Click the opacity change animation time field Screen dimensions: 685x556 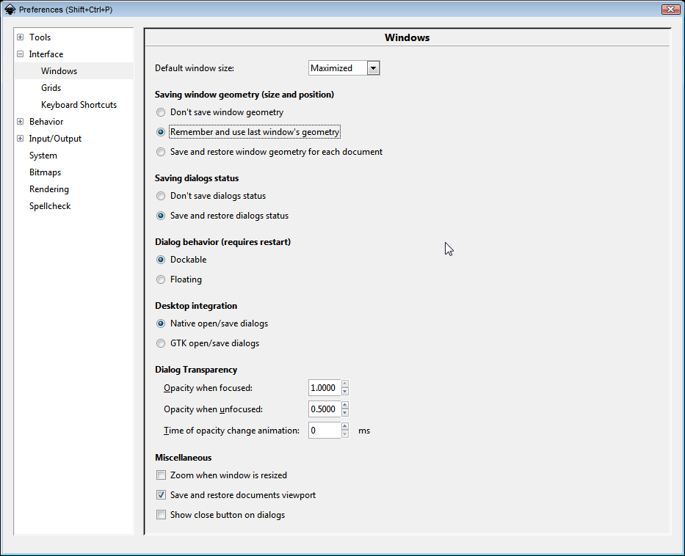point(323,430)
